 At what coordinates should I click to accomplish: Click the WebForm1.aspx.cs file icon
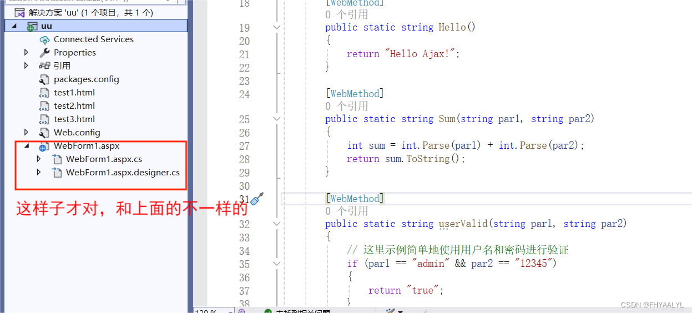point(57,159)
